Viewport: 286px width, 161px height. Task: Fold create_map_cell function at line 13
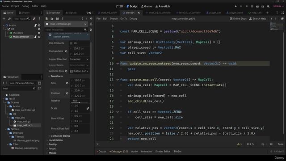pyautogui.click(x=118, y=80)
